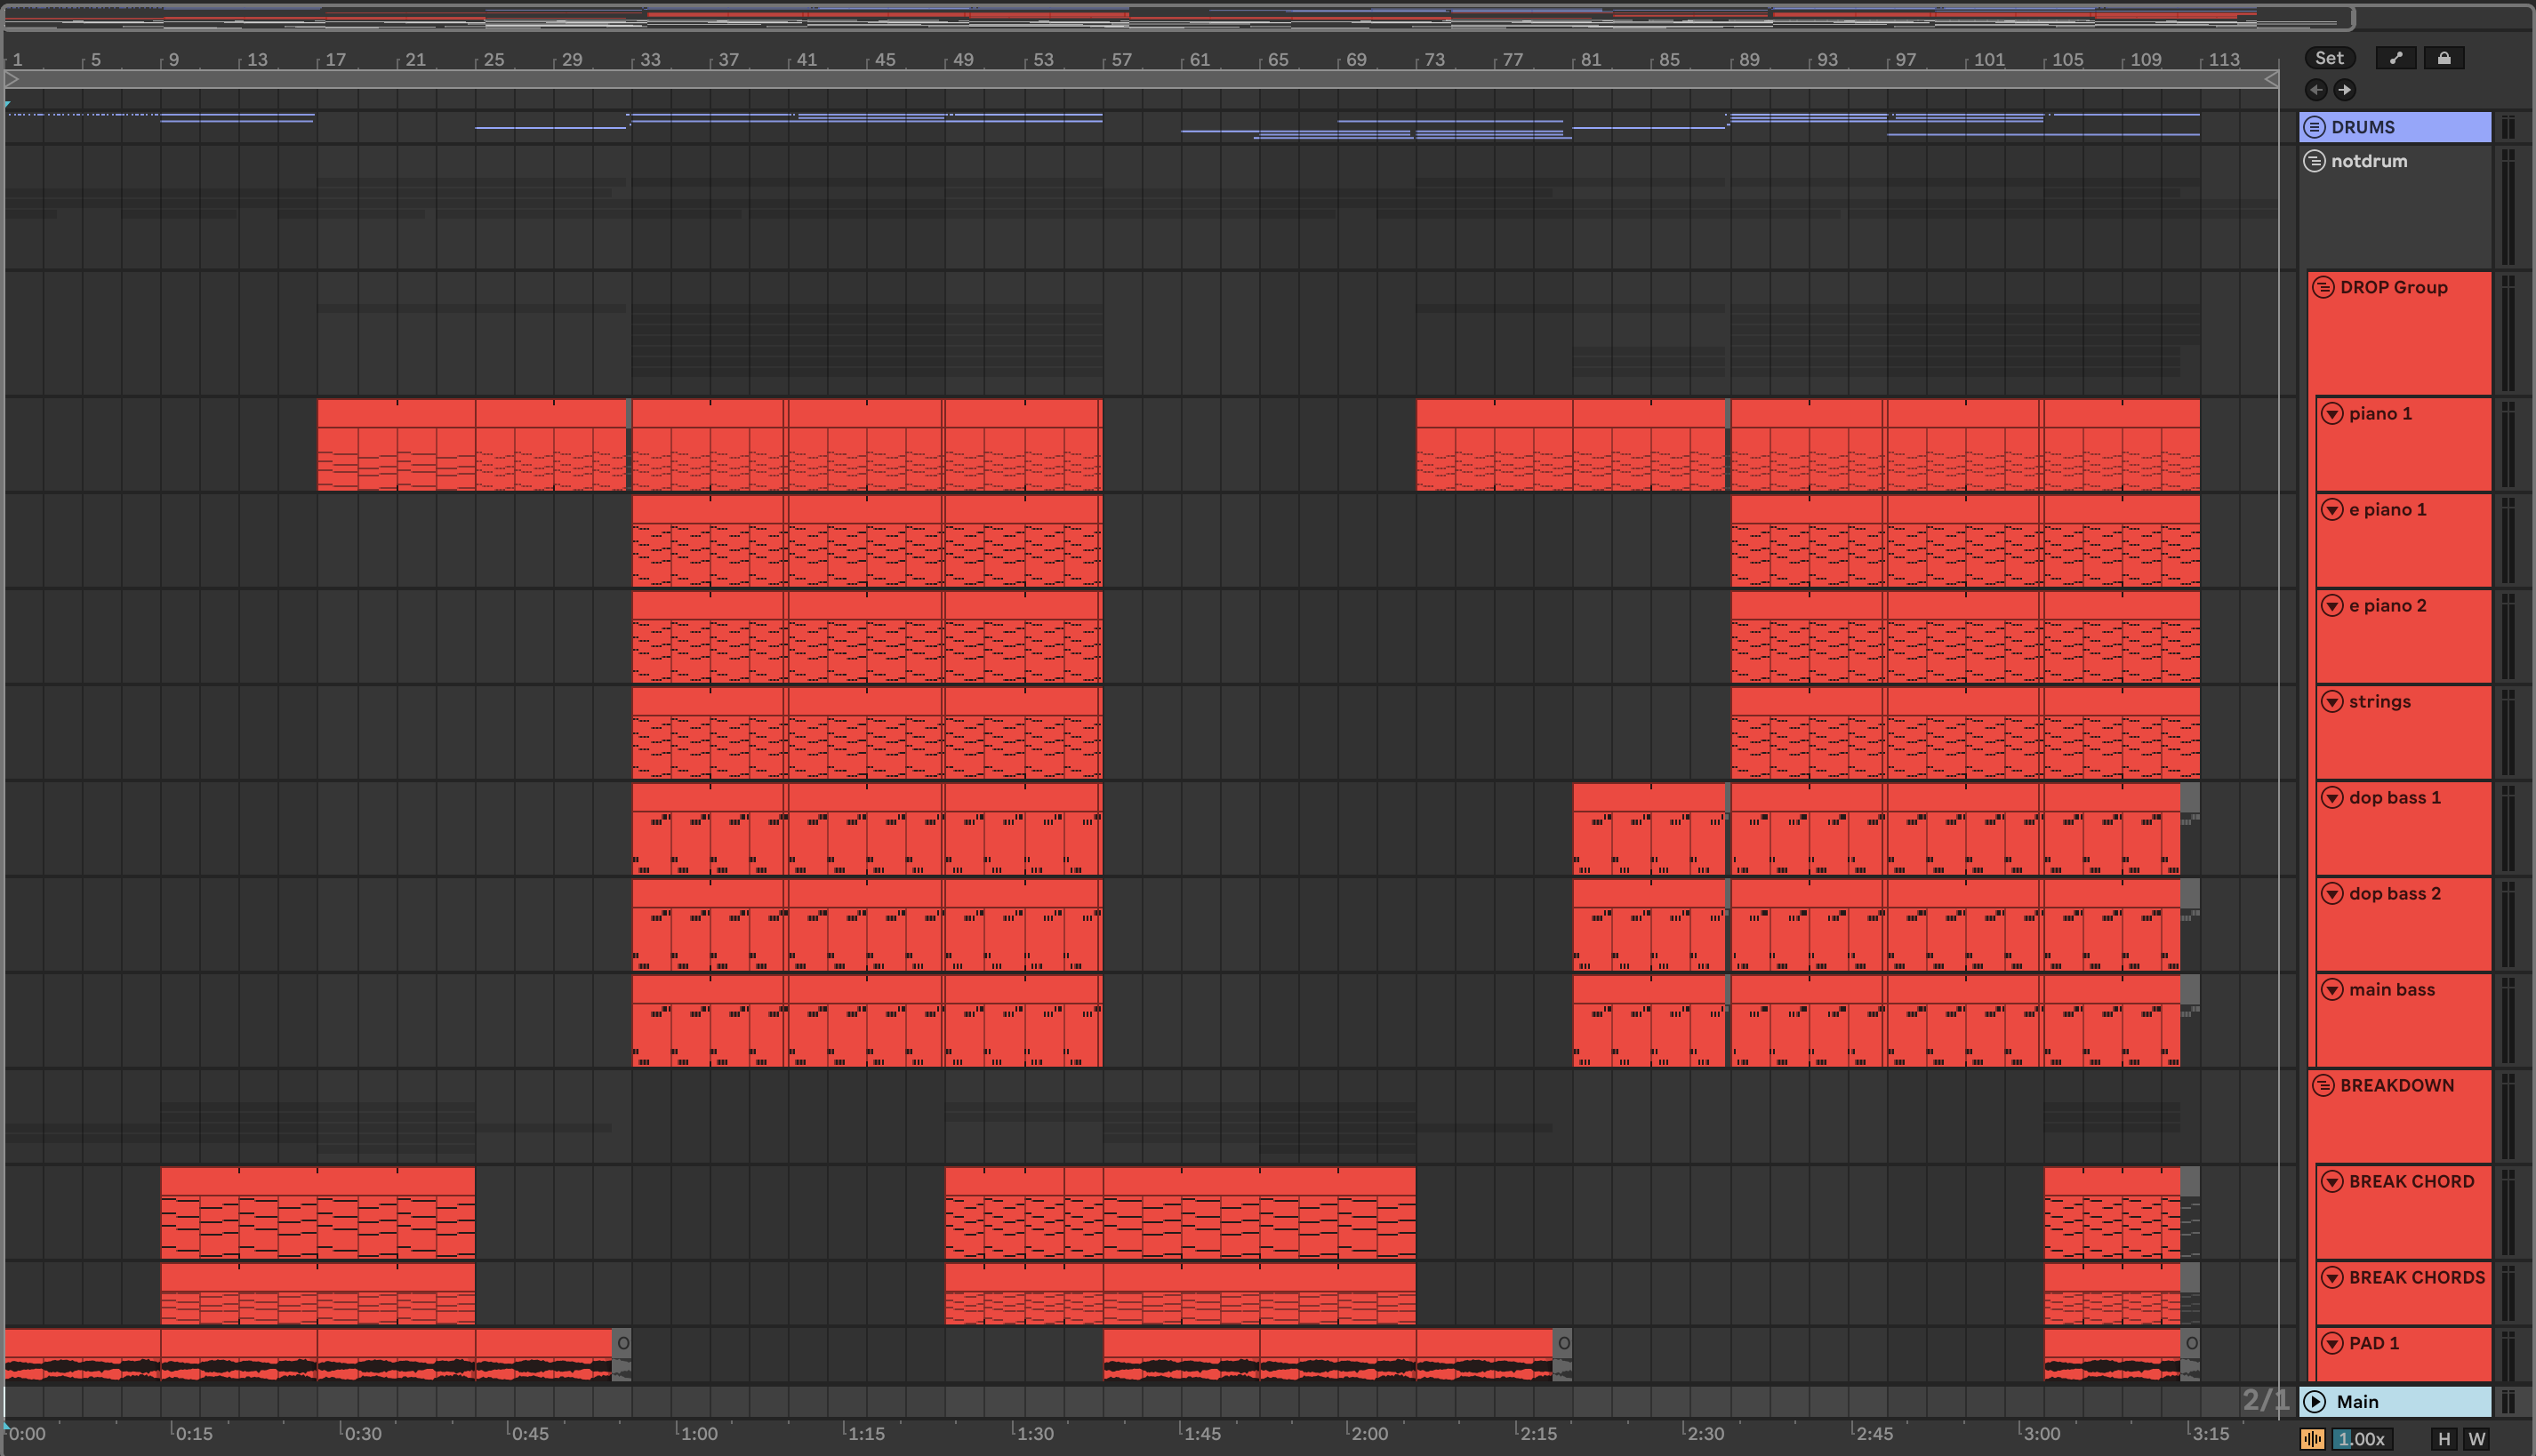
Task: Click PAD 1 track fold icon
Action: pyautogui.click(x=2331, y=1343)
